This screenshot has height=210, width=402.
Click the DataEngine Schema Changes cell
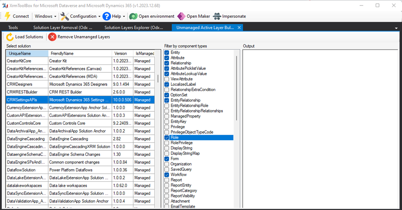pyautogui.click(x=80, y=155)
